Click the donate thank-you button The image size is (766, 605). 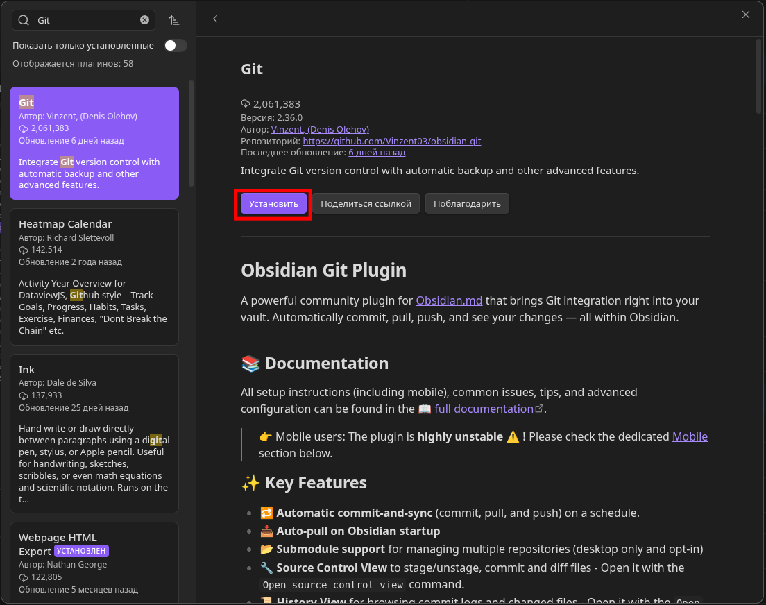467,203
